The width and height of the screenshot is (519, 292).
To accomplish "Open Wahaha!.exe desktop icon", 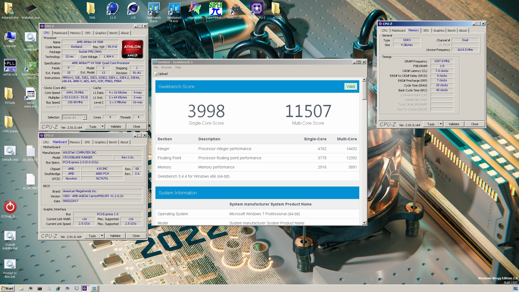I will (x=31, y=11).
